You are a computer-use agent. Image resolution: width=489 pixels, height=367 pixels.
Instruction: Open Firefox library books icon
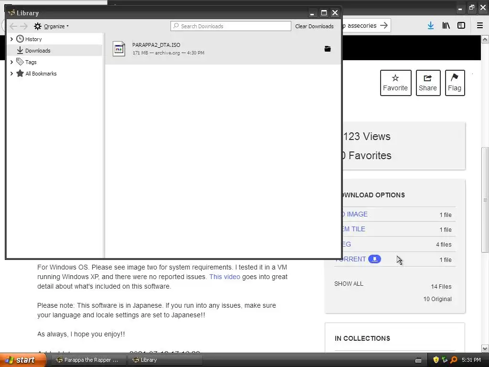point(446,26)
